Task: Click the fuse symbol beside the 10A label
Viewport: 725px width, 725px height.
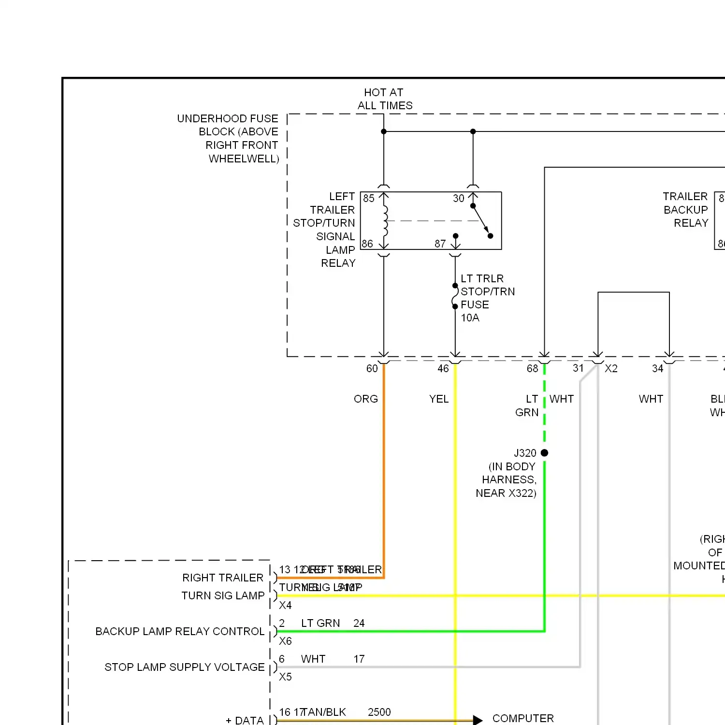Action: (455, 296)
